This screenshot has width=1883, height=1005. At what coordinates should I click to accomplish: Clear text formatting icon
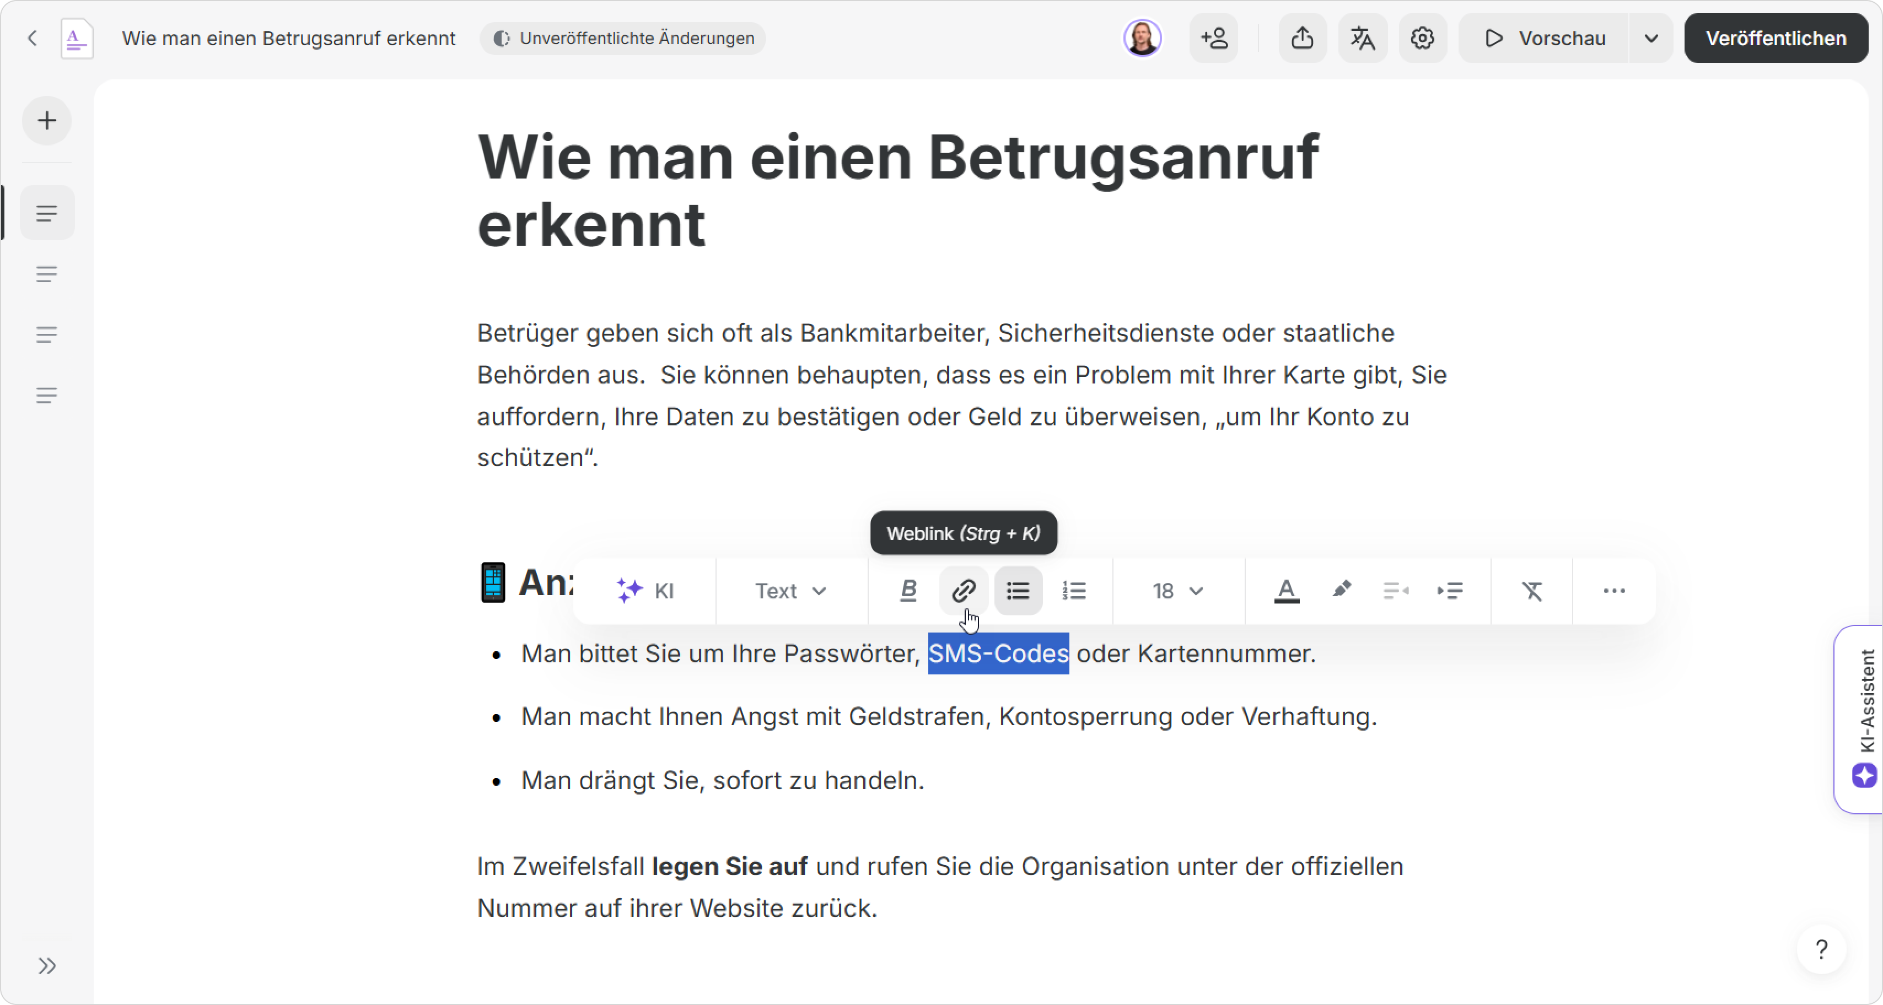point(1532,590)
